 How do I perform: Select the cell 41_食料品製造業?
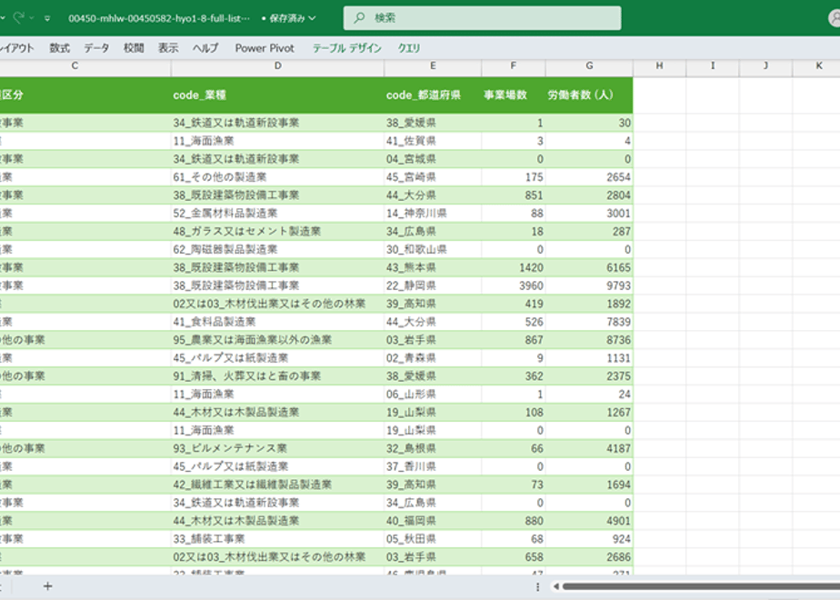tap(277, 322)
